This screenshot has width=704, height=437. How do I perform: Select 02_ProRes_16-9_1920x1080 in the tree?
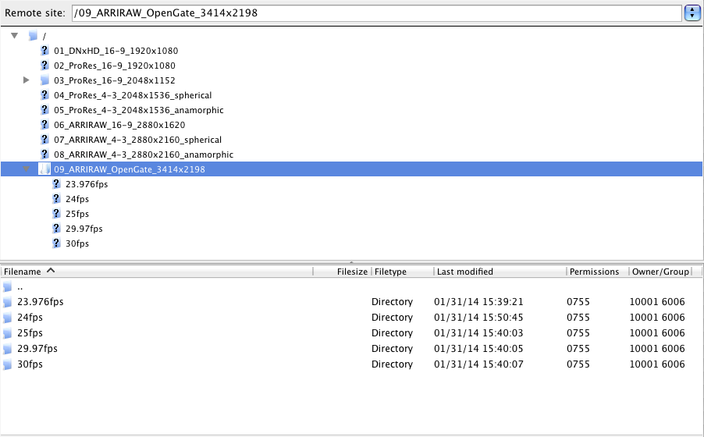[x=115, y=66]
